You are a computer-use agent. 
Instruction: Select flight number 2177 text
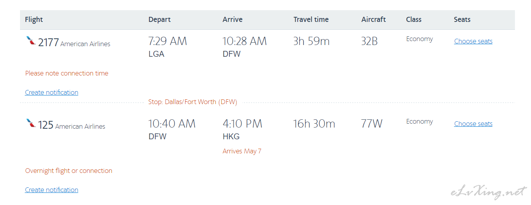click(x=48, y=42)
